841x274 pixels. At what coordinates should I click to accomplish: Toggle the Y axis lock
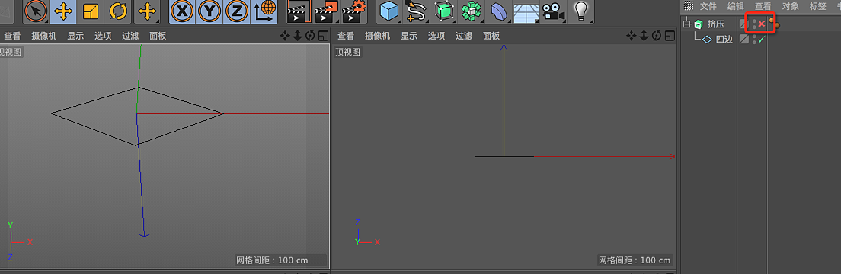pyautogui.click(x=209, y=11)
